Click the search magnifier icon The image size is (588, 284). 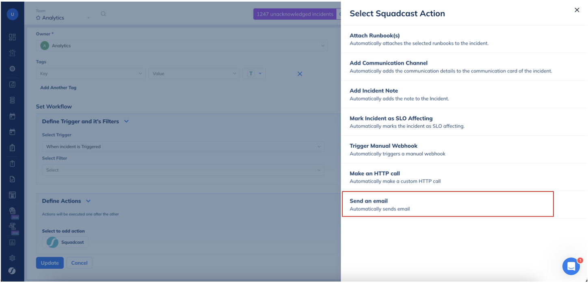pos(104,14)
